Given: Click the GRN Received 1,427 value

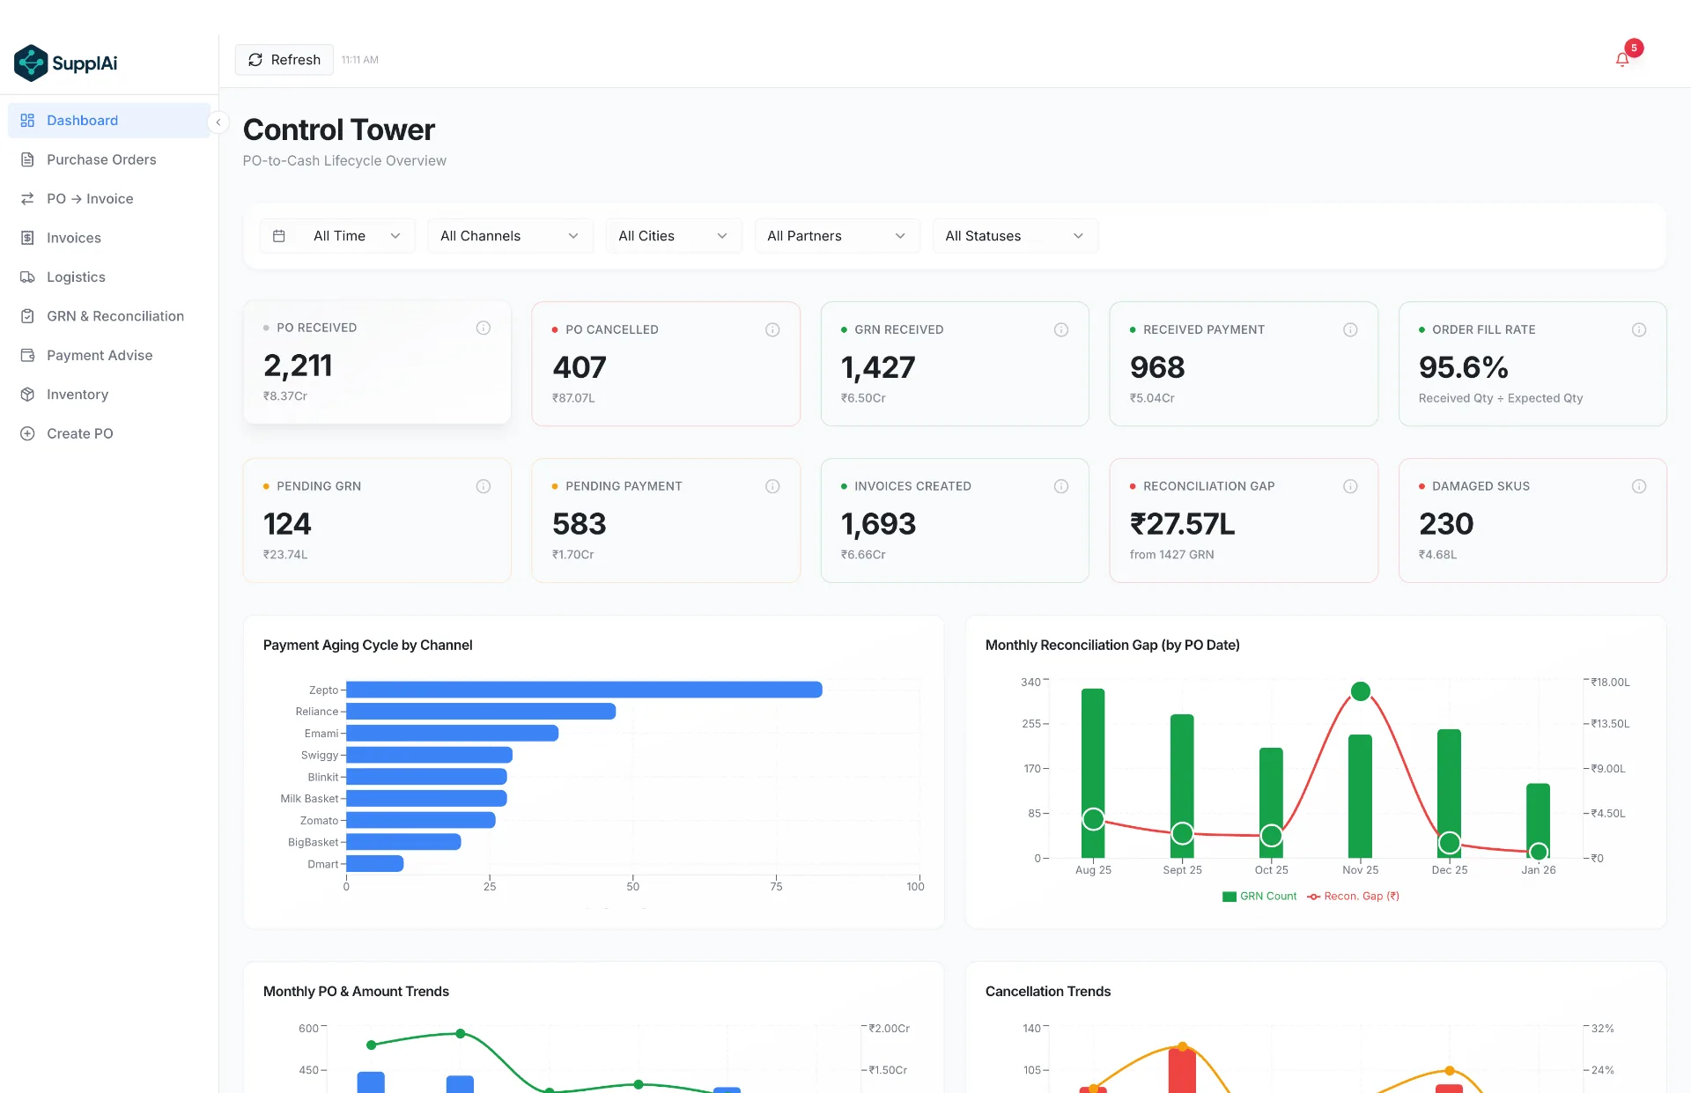Looking at the screenshot, I should click(878, 367).
